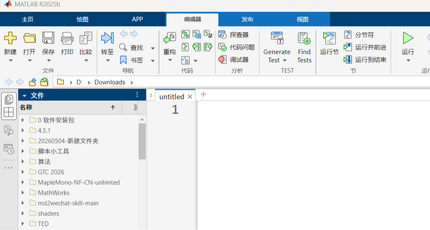Image resolution: width=430 pixels, height=230 pixels.
Task: Switch to the 主页 tab
Action: (x=27, y=19)
